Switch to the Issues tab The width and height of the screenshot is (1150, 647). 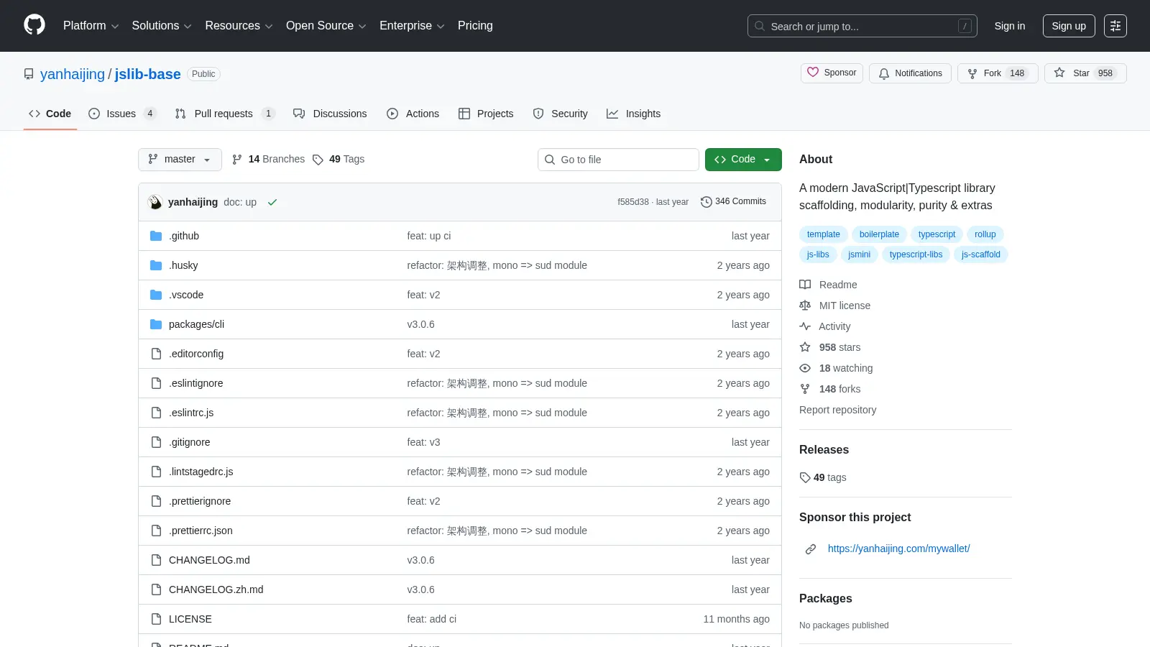coord(122,114)
